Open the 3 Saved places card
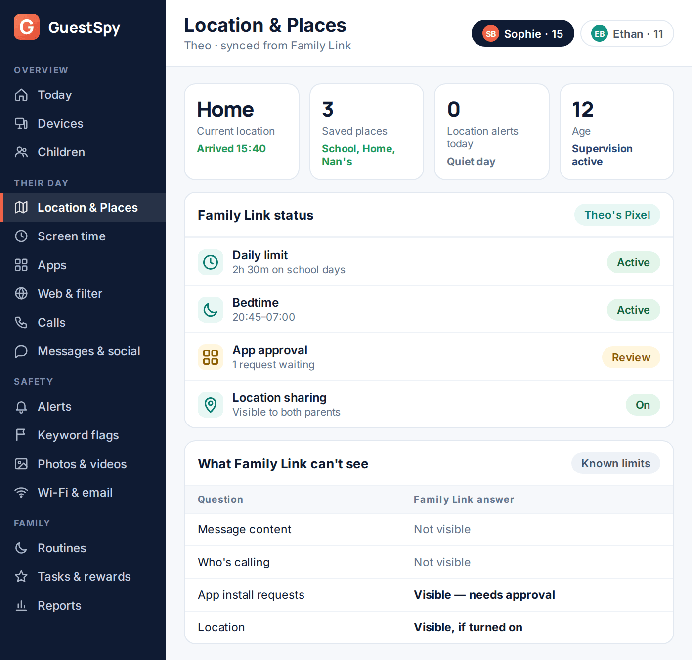The height and width of the screenshot is (660, 692). coord(367,132)
